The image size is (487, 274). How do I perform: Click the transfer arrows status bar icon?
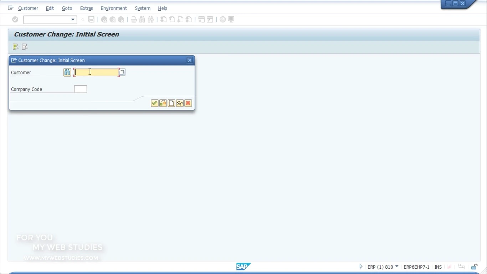462,267
